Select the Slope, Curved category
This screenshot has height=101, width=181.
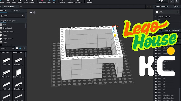pos(8,39)
